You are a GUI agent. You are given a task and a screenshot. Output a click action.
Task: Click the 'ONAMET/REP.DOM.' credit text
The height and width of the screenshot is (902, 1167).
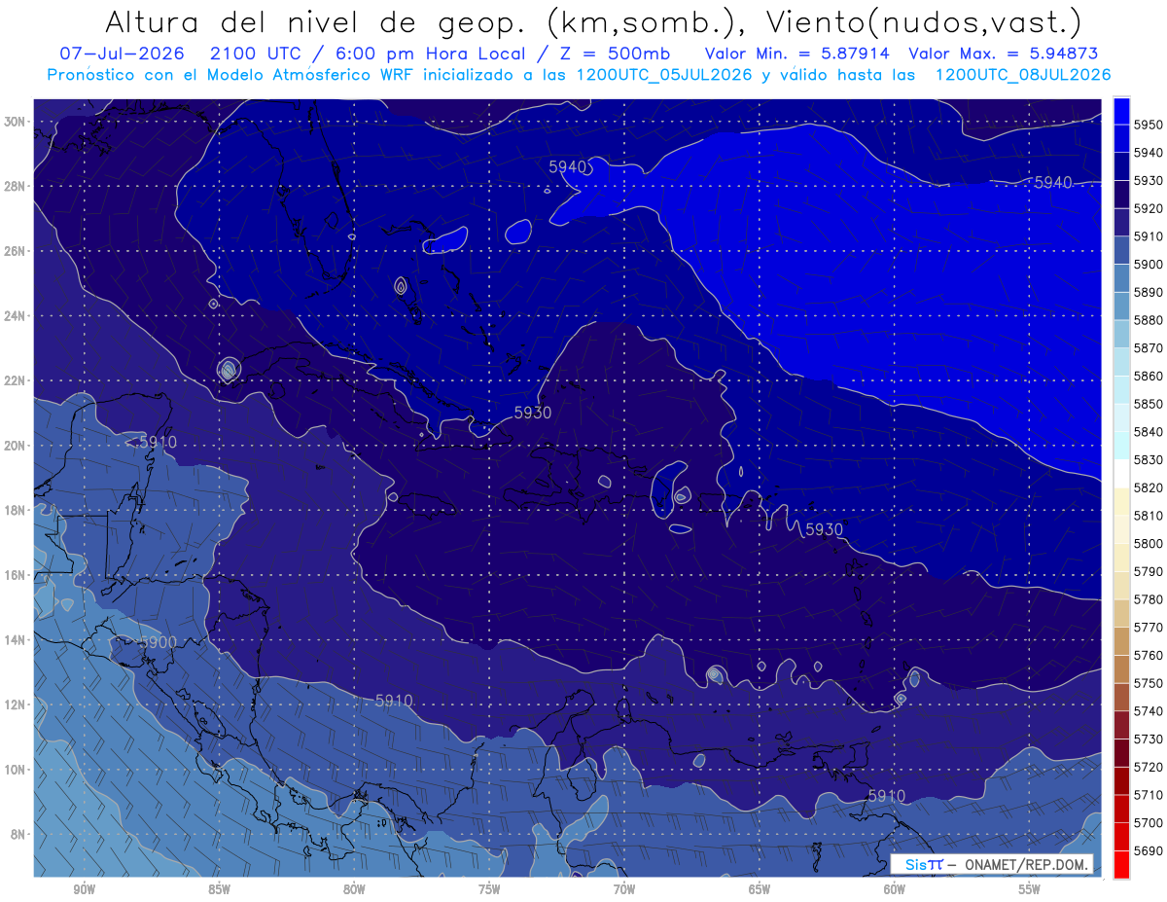[1026, 864]
